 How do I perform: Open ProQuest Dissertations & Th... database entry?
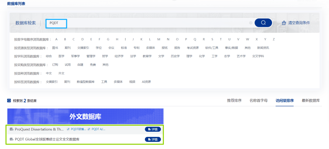(x=39, y=129)
